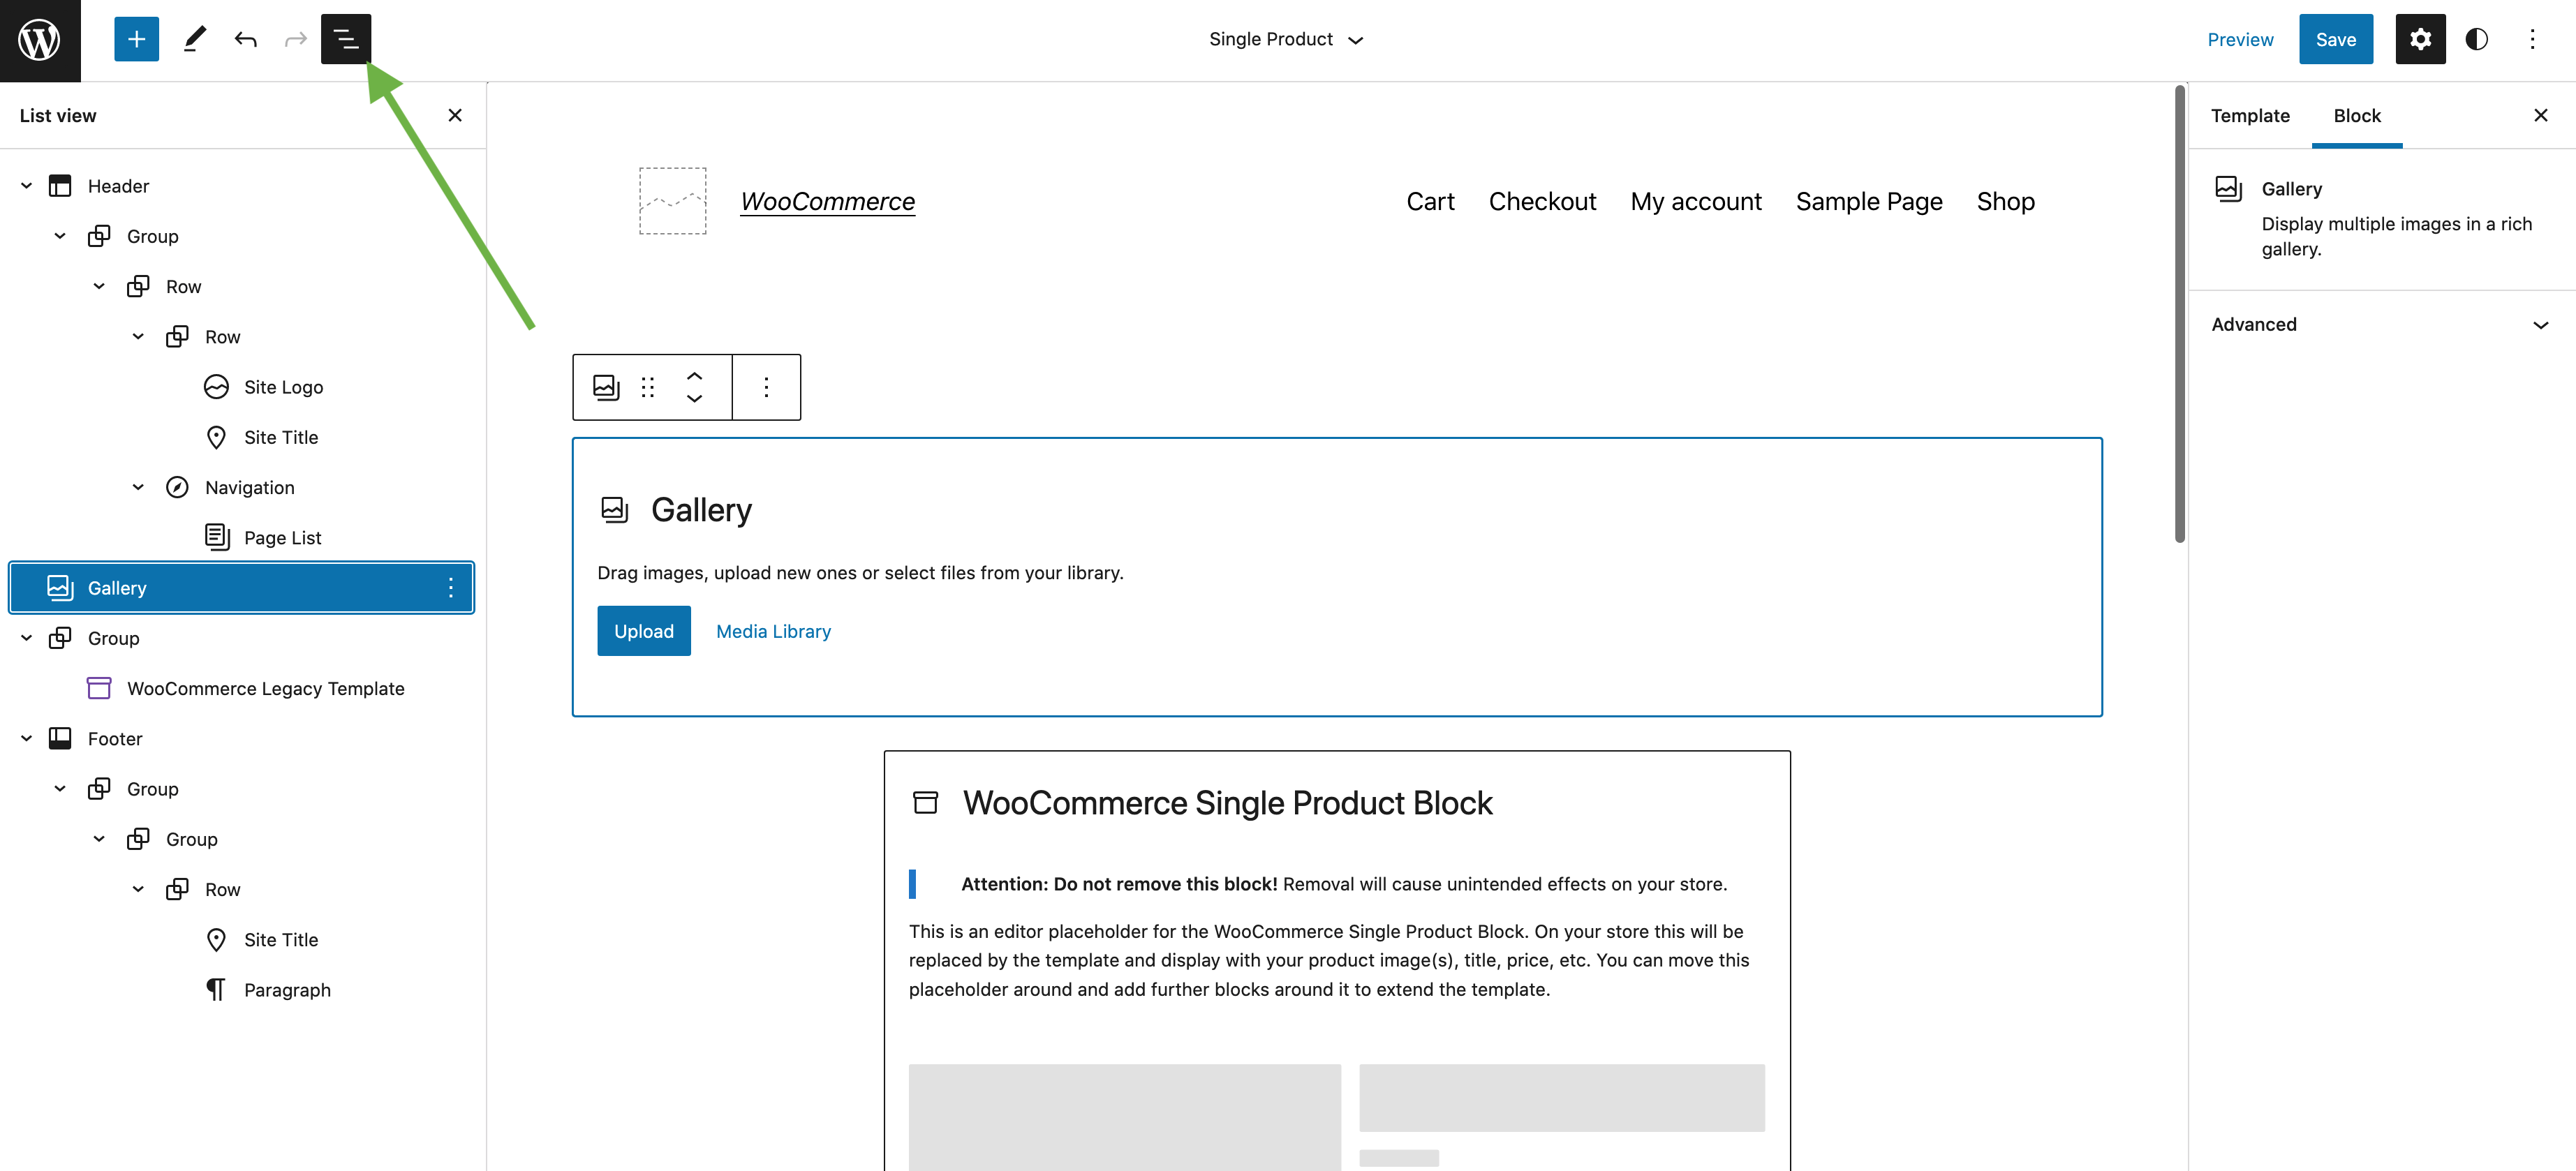Redo the last undone change
This screenshot has width=2576, height=1171.
[x=295, y=39]
